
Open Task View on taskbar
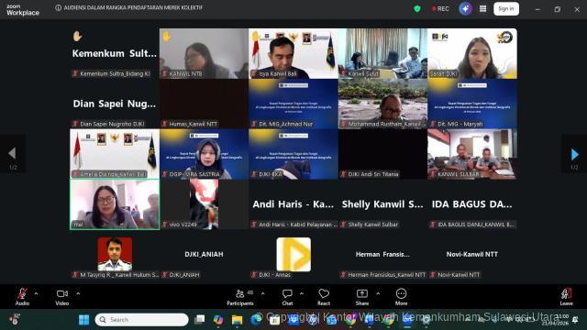coord(200,320)
